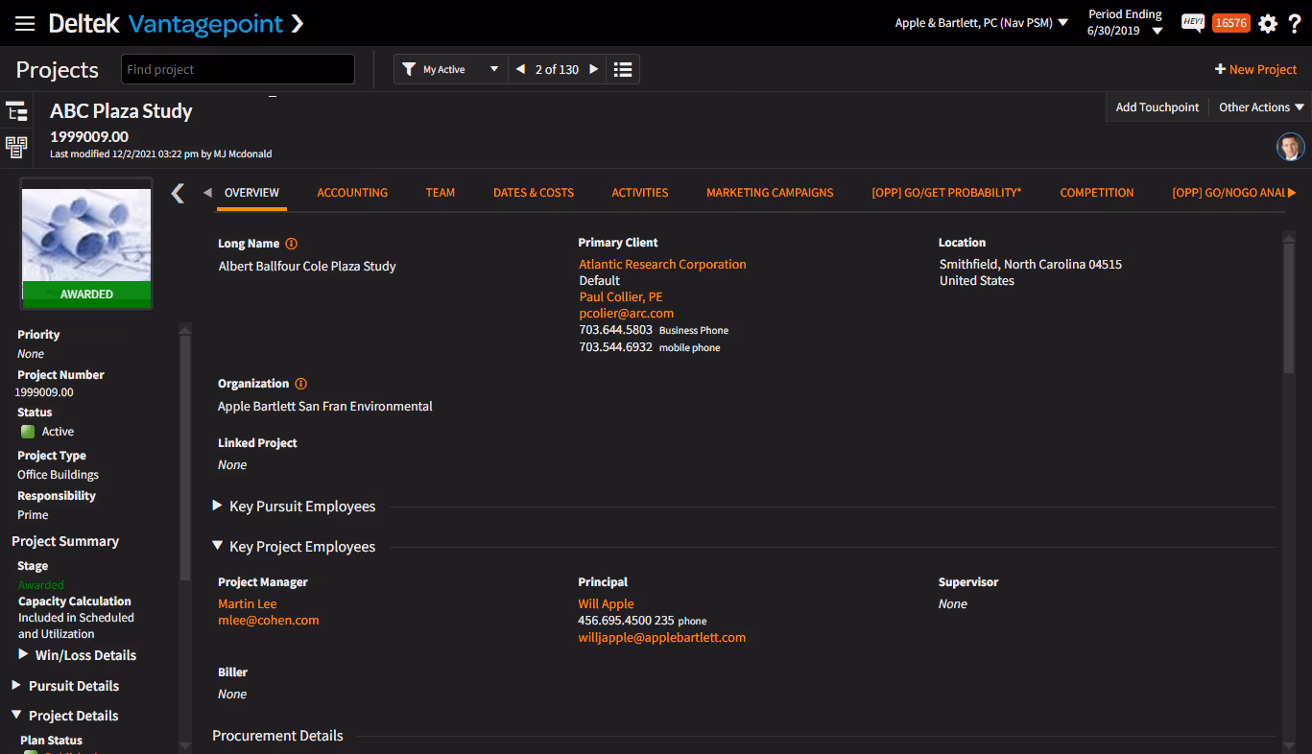Expand Win/Loss Details section
Viewport: 1312px width, 754px height.
(x=24, y=654)
